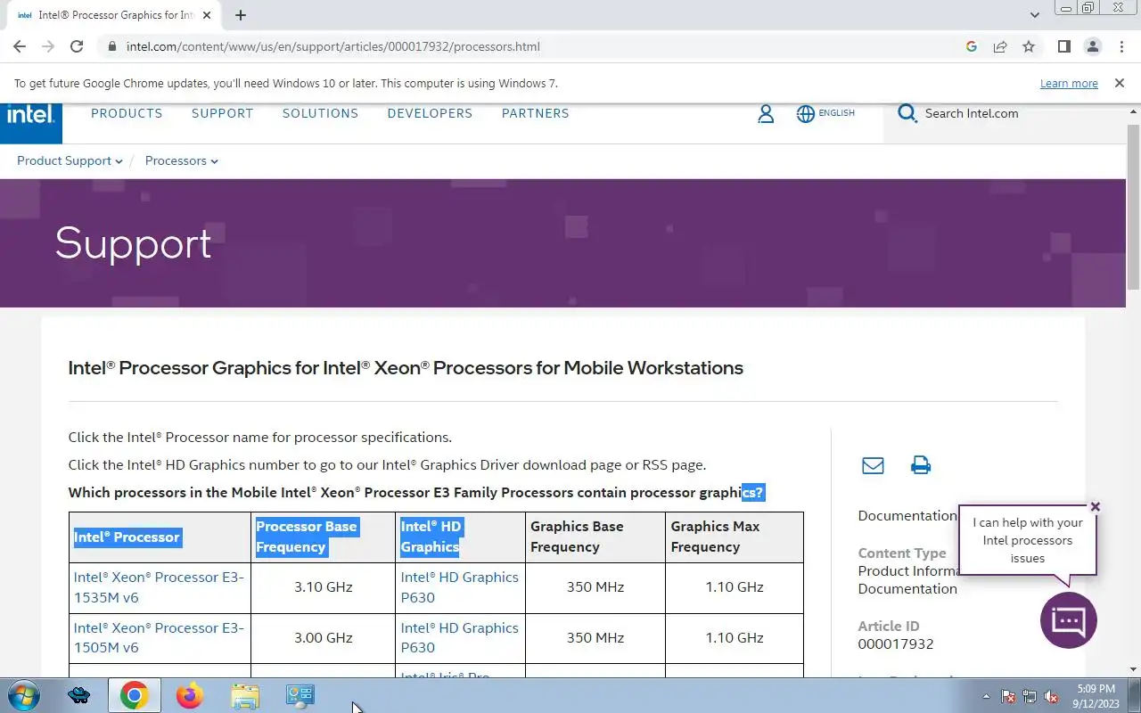Click the Chrome forward arrow
The width and height of the screenshot is (1141, 713).
coord(48,46)
